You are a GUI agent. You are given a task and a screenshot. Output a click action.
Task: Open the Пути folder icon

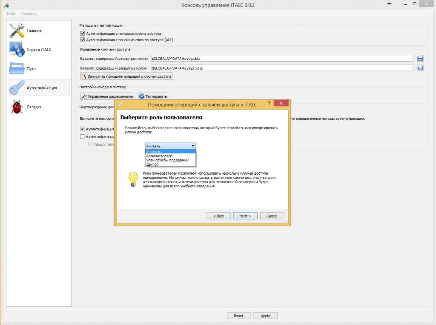pyautogui.click(x=17, y=68)
